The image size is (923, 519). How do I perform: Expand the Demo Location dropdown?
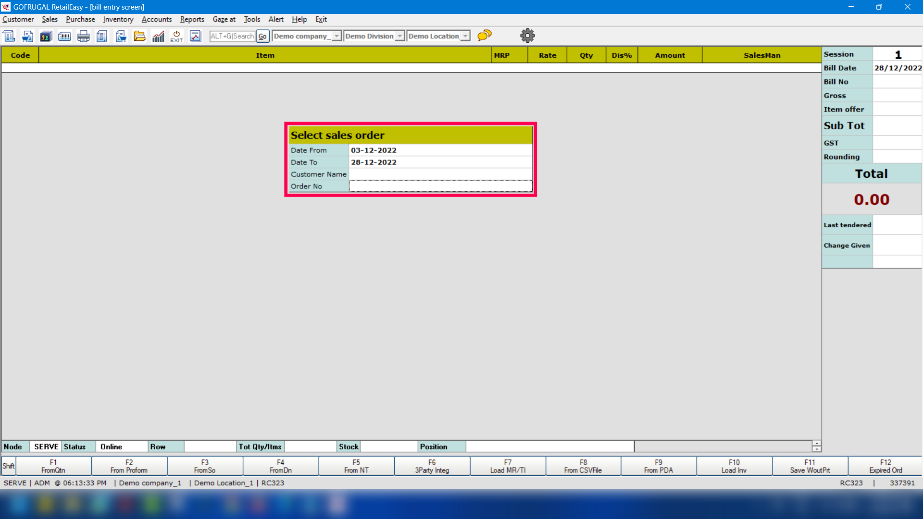click(465, 36)
